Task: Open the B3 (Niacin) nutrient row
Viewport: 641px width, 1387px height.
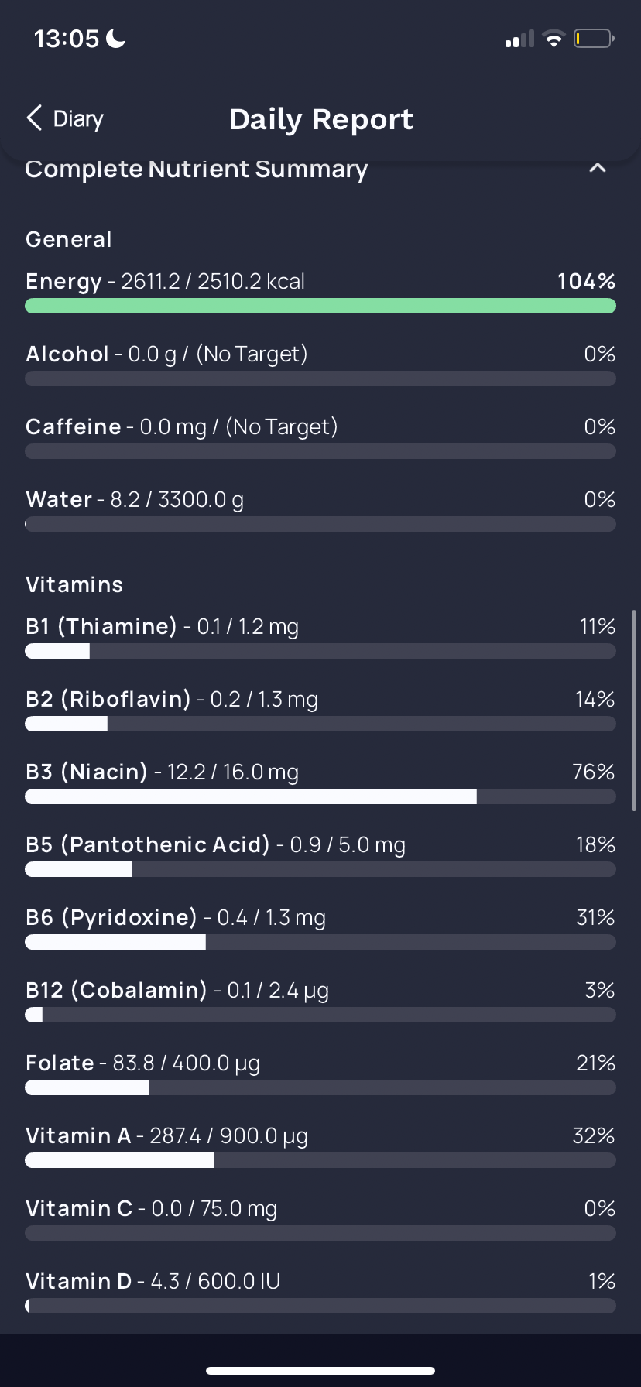Action: (320, 783)
